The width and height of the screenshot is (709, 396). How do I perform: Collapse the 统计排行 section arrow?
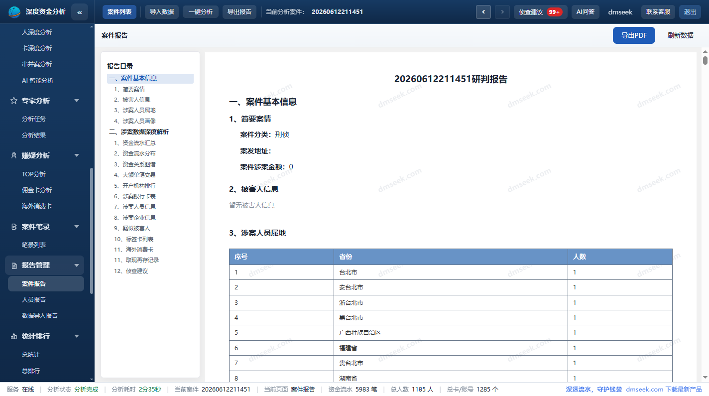point(77,337)
